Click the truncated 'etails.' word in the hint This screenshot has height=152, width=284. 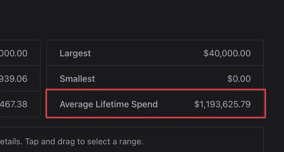[x=11, y=142]
